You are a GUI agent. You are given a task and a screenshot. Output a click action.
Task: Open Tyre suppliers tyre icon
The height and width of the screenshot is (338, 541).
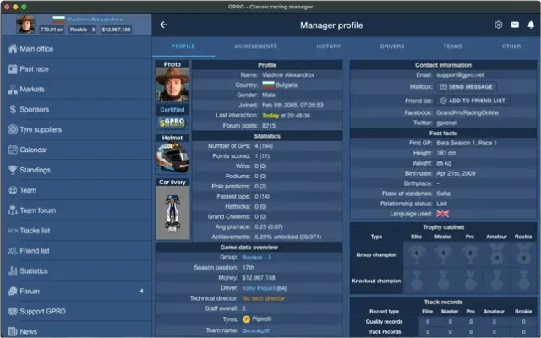point(13,129)
